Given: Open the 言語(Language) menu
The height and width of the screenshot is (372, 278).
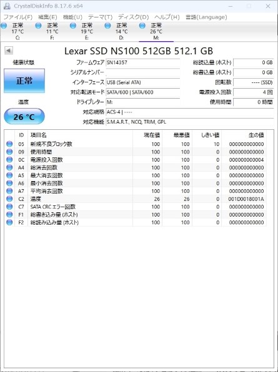Looking at the screenshot, I should pyautogui.click(x=206, y=17).
